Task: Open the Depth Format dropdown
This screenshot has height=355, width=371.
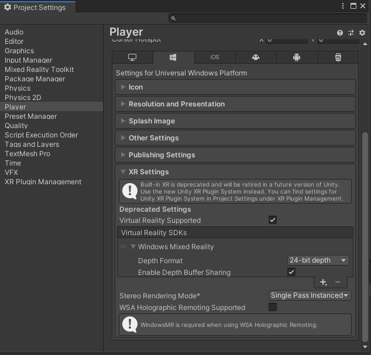Action: pos(318,260)
